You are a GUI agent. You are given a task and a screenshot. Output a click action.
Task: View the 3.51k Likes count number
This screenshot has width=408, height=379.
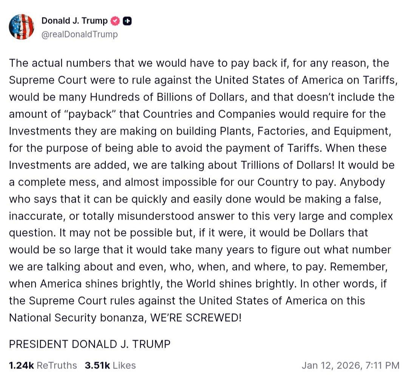pos(96,365)
